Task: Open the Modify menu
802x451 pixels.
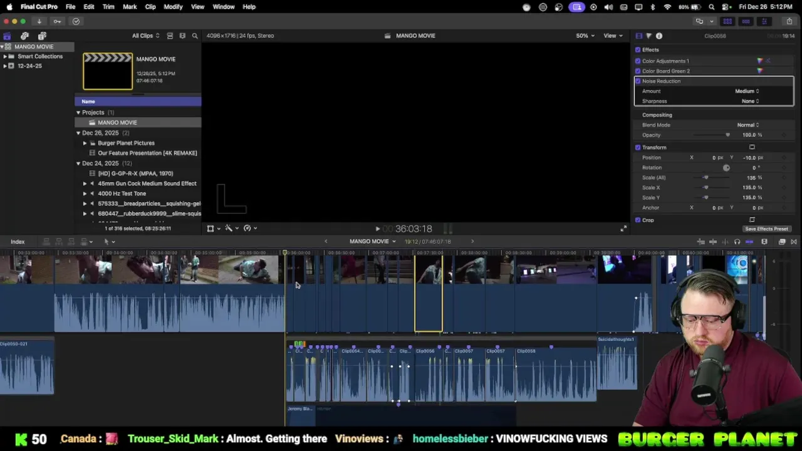Action: (x=173, y=7)
